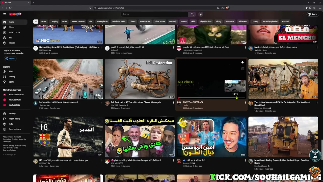Open NBC Sports channel avatar
The width and height of the screenshot is (323, 182).
pyautogui.click(x=36, y=48)
